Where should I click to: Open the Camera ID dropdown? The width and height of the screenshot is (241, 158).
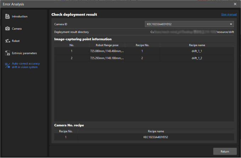click(x=189, y=24)
